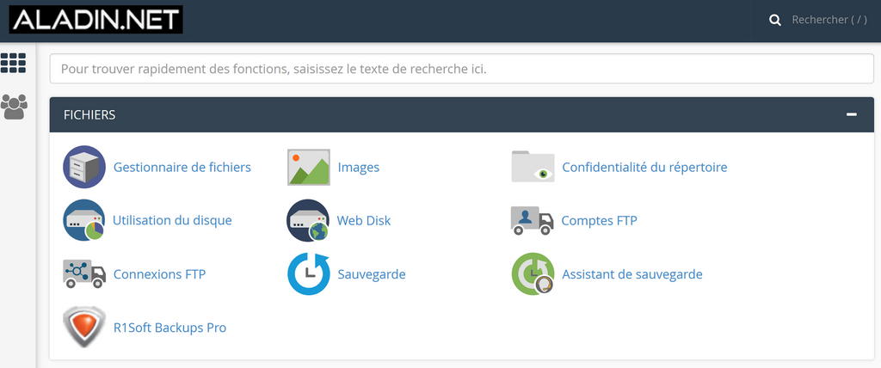
Task: Click the ALADIN.NET logo
Action: click(95, 20)
